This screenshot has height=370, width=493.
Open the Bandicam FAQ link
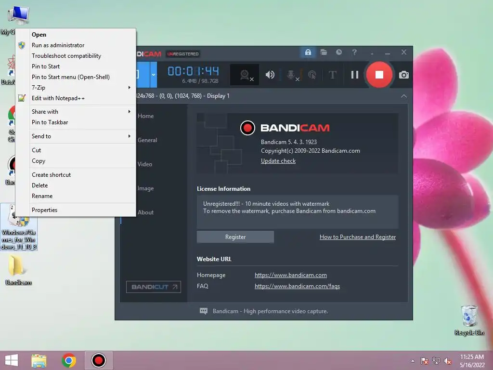click(x=297, y=286)
